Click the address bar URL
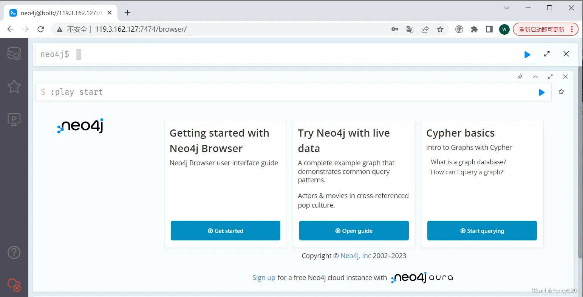The image size is (583, 297). (x=141, y=29)
